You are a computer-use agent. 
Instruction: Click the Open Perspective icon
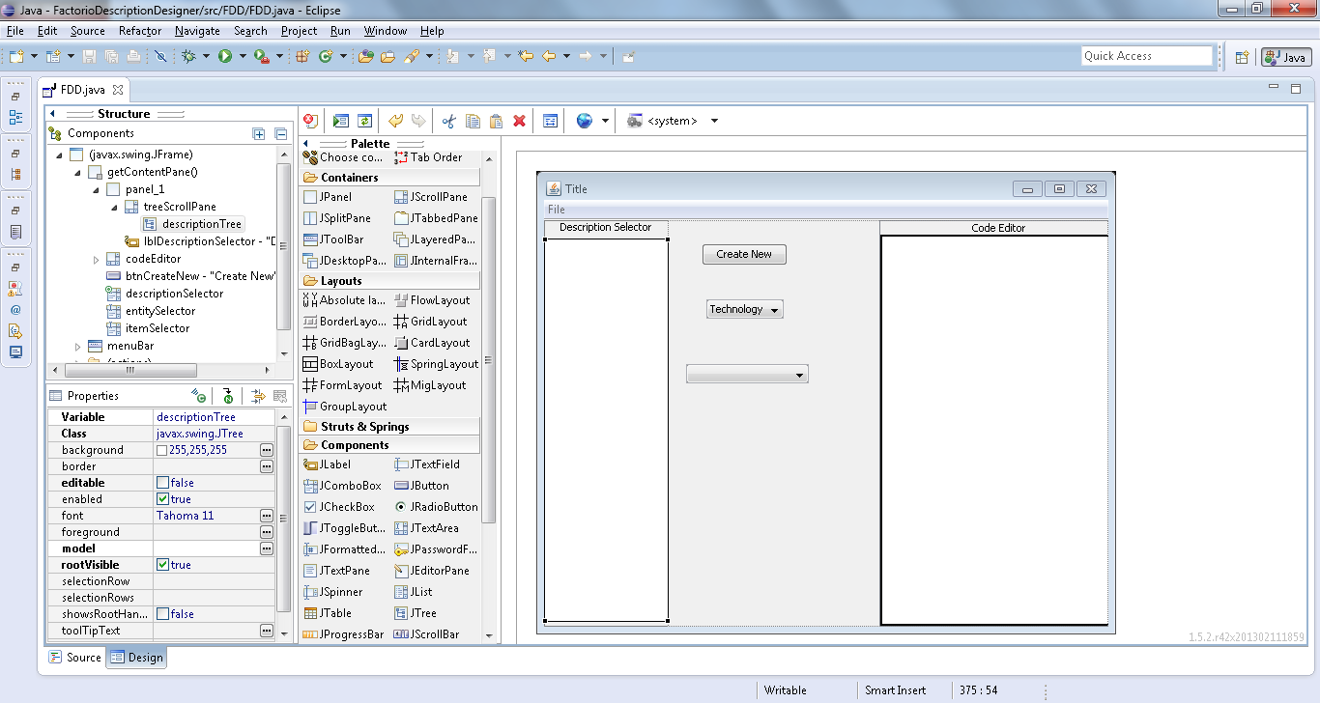point(1242,57)
